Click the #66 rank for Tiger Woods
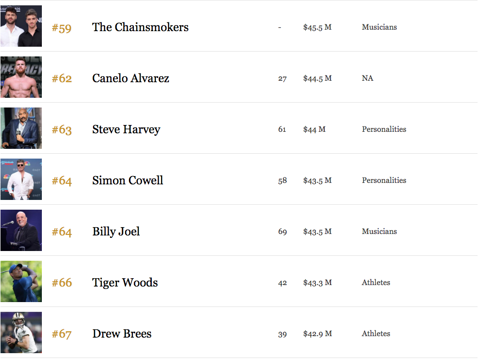479x359 pixels. click(x=62, y=283)
